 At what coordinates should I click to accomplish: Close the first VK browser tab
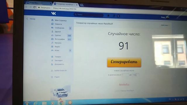tap(50, 4)
